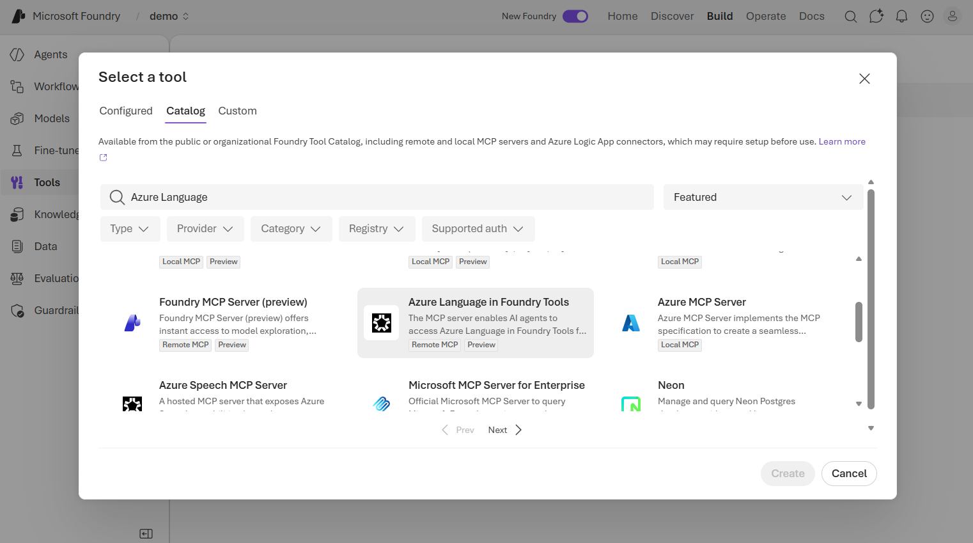Click the Knowledge sidebar icon
Screen dimensions: 973x543
click(17, 214)
